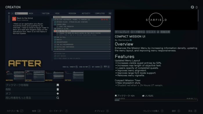Click the trash can delete icon
Viewport: 203px width, 114px height.
point(58,89)
